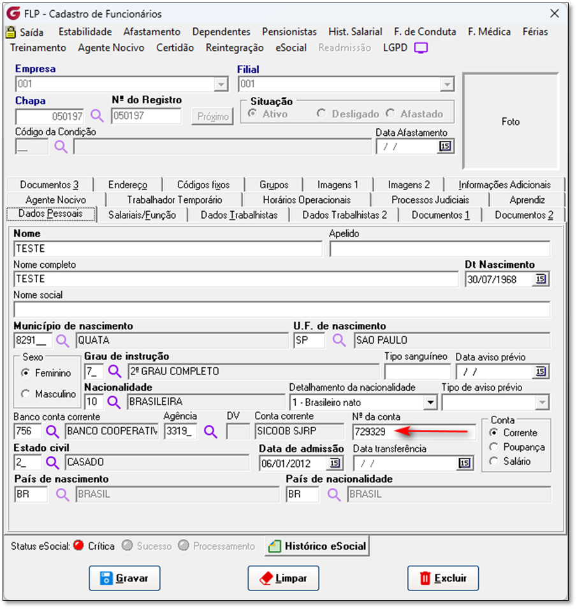Click the red Crítica status indicator

tap(79, 545)
